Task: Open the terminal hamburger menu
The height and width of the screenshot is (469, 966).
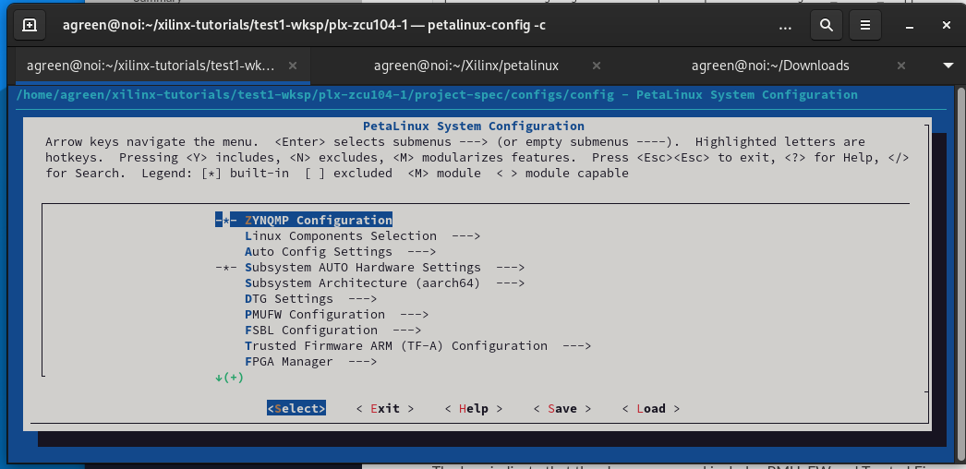Action: pyautogui.click(x=865, y=25)
